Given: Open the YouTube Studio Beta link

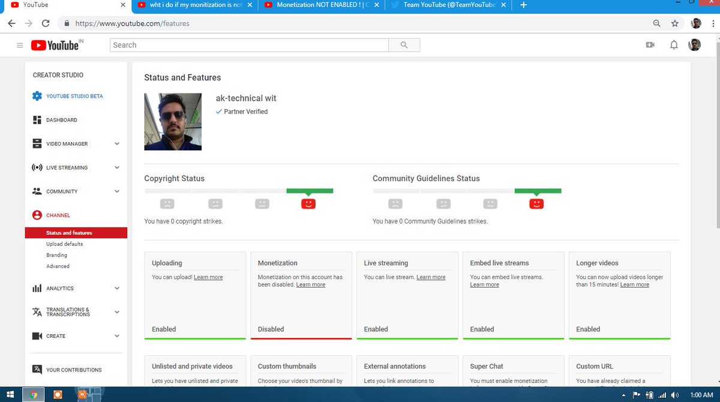Looking at the screenshot, I should 74,96.
